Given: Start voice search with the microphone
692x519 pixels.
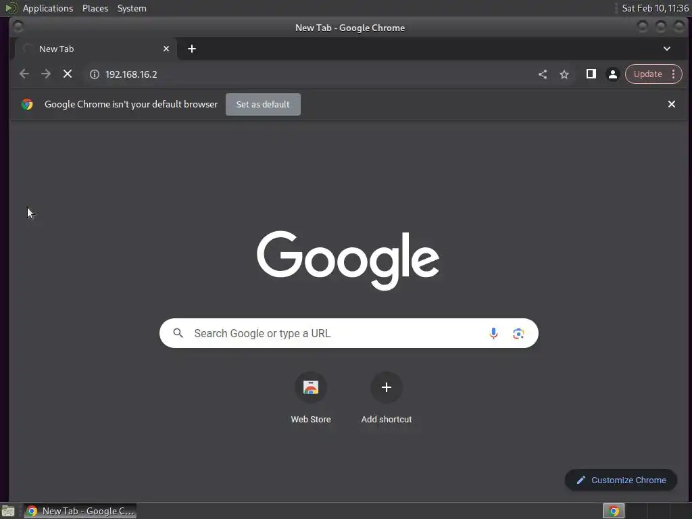Looking at the screenshot, I should [x=493, y=333].
